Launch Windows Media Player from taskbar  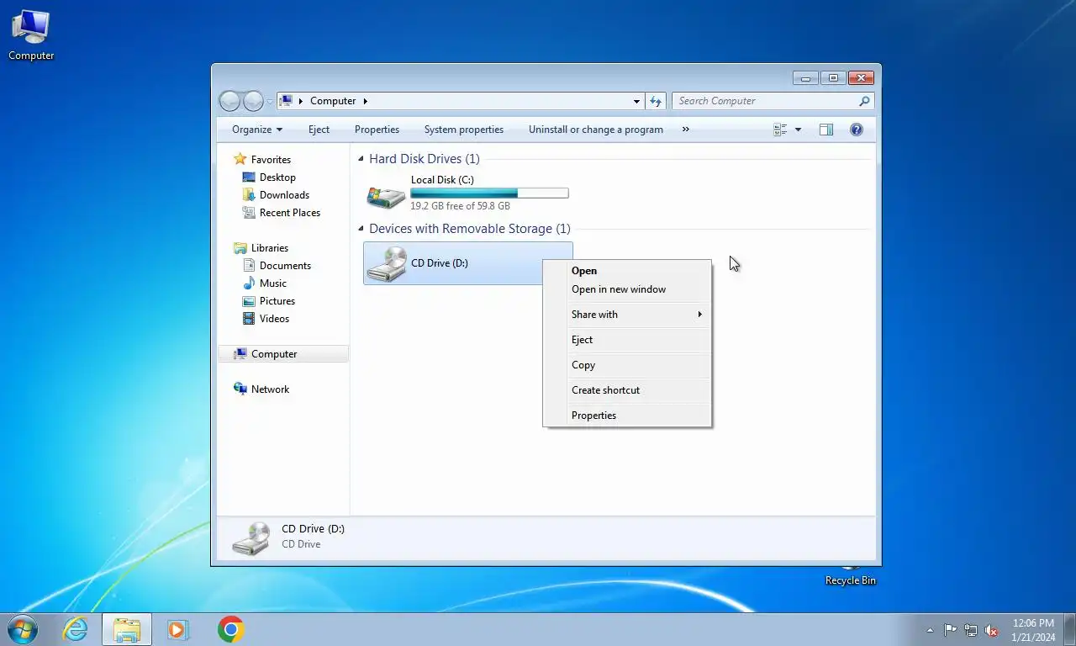(x=177, y=629)
